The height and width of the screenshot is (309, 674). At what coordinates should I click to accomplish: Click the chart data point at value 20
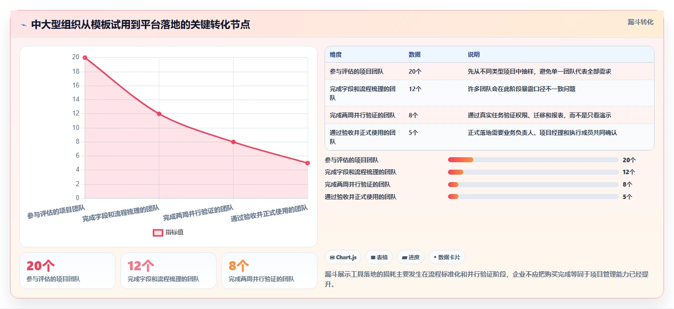pyautogui.click(x=85, y=58)
